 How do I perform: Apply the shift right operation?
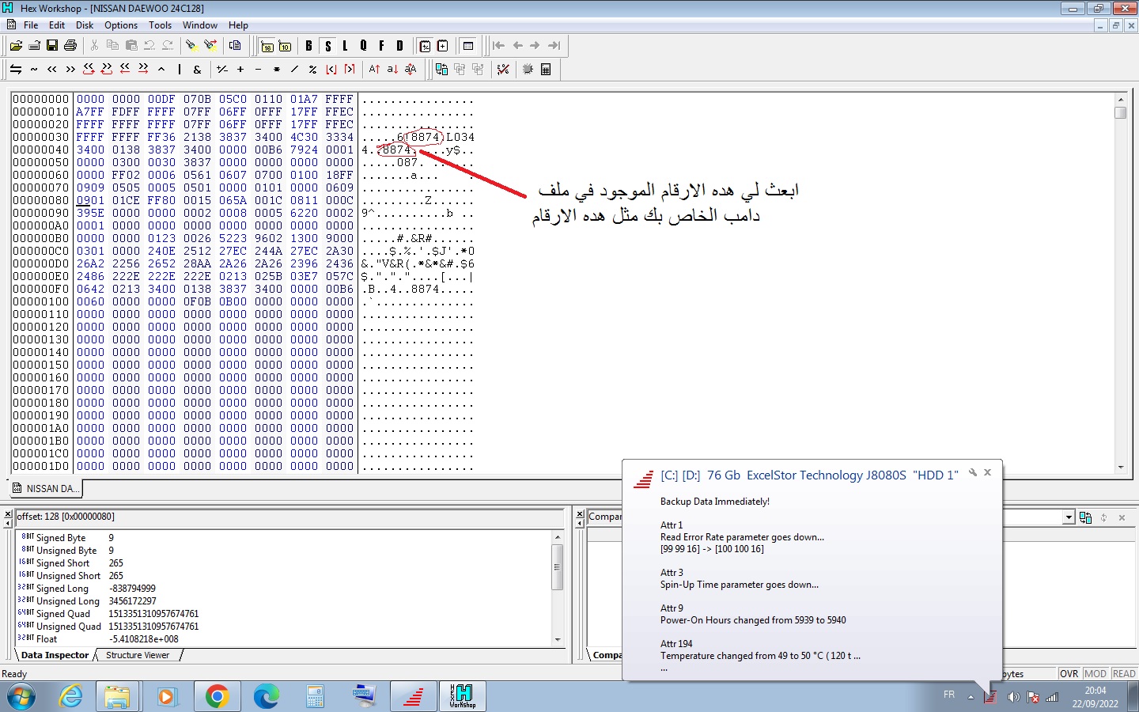[70, 70]
